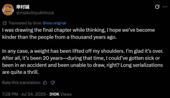Click the Translated by Grok label
Screen dimensions: 170x98
click(x=25, y=23)
